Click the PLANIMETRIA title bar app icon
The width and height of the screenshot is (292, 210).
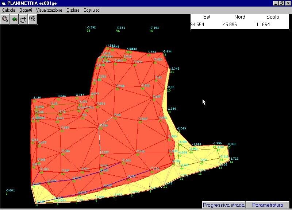point(3,3)
